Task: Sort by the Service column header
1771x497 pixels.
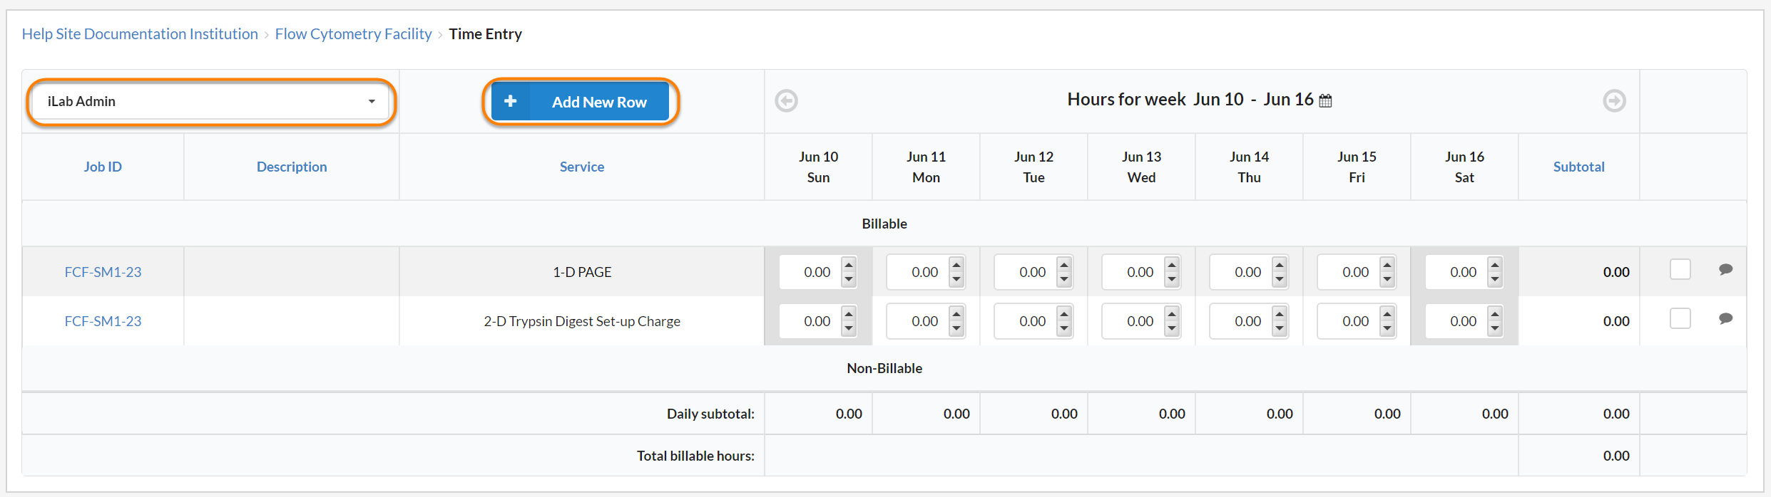Action: (581, 167)
